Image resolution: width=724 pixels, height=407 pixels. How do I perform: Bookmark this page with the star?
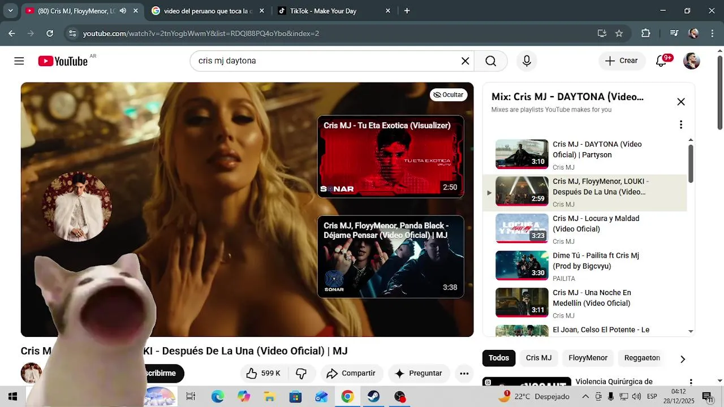[619, 33]
